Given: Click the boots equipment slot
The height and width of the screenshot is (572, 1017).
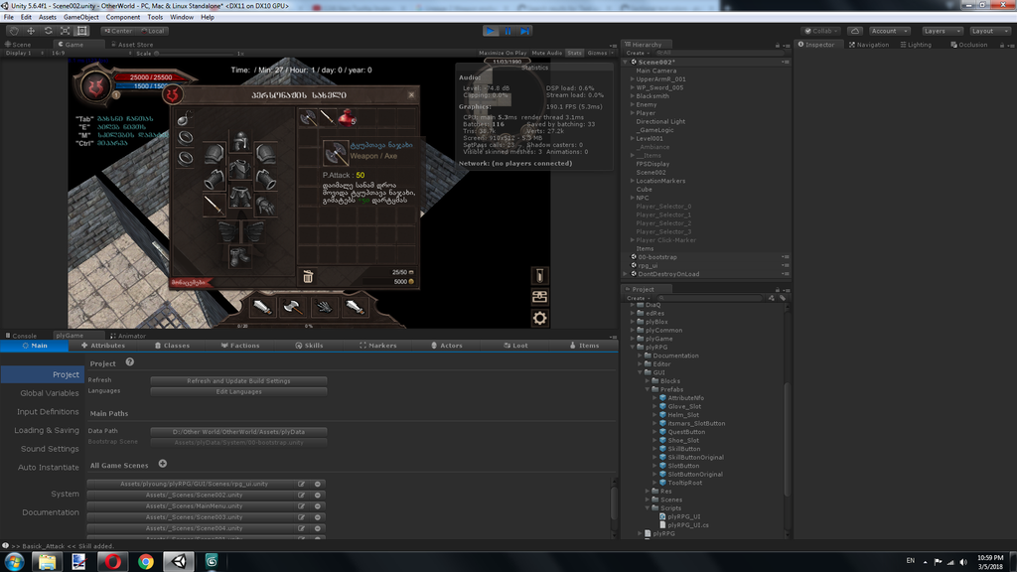Looking at the screenshot, I should coord(240,256).
